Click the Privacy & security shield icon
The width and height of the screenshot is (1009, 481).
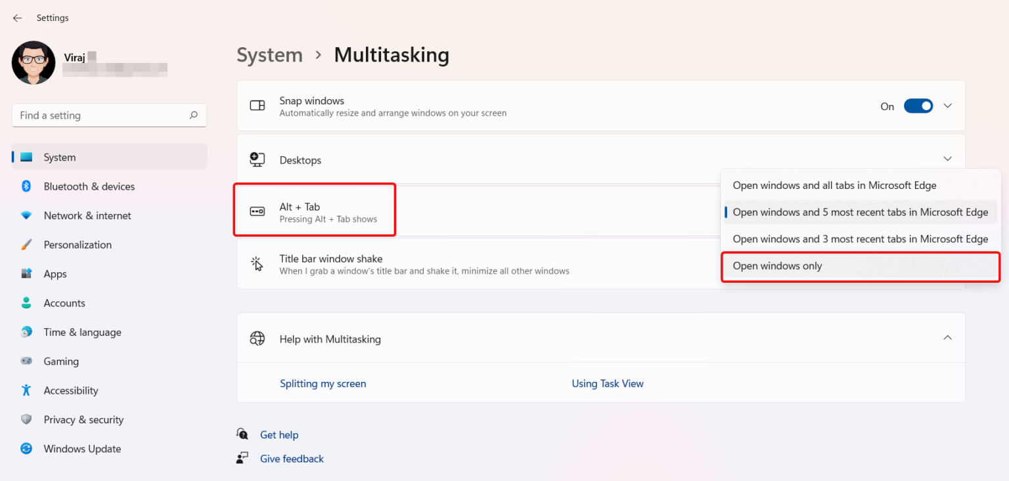click(x=26, y=420)
